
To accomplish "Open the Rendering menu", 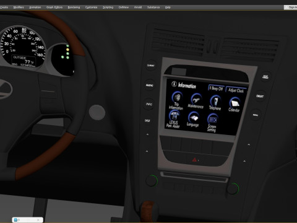I will (x=74, y=7).
